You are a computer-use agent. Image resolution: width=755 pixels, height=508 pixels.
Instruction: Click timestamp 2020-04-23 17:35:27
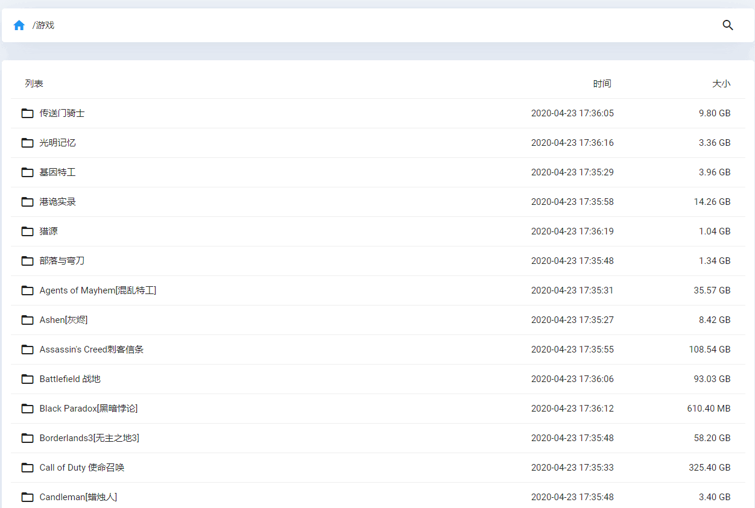point(572,320)
